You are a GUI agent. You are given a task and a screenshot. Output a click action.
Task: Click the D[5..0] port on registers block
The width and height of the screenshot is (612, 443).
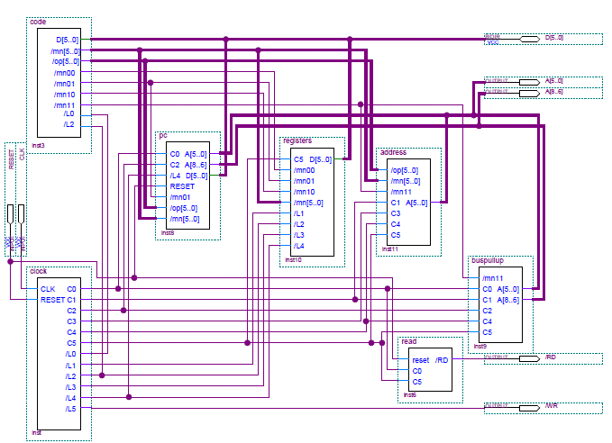(321, 159)
